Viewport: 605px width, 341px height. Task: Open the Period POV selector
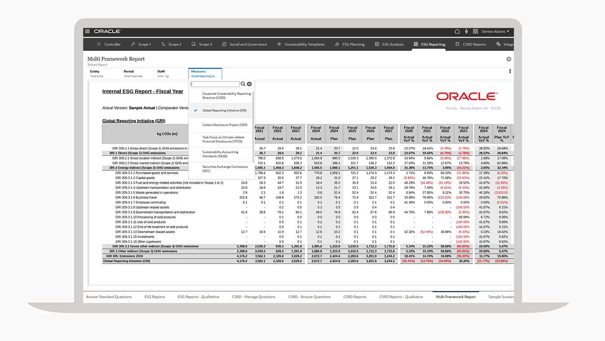(133, 74)
